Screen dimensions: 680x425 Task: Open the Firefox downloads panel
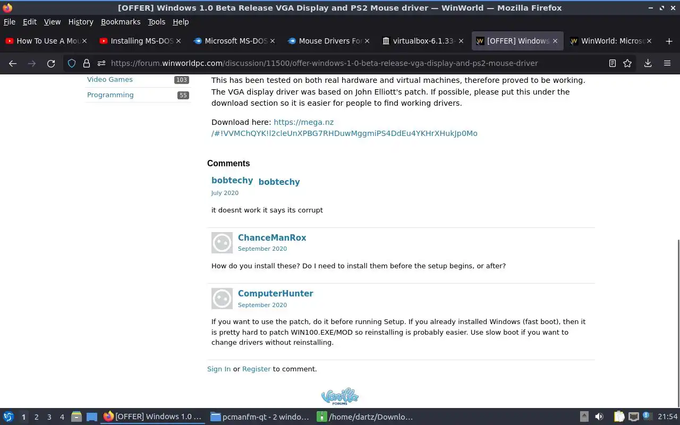click(648, 63)
